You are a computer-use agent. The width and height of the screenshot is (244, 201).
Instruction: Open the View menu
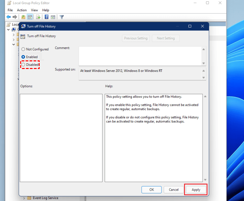click(x=34, y=10)
